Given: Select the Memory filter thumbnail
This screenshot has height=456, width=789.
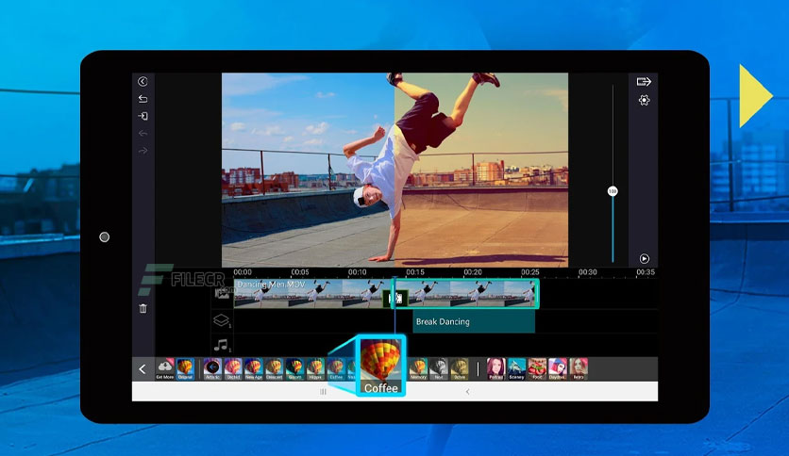Looking at the screenshot, I should coord(418,368).
